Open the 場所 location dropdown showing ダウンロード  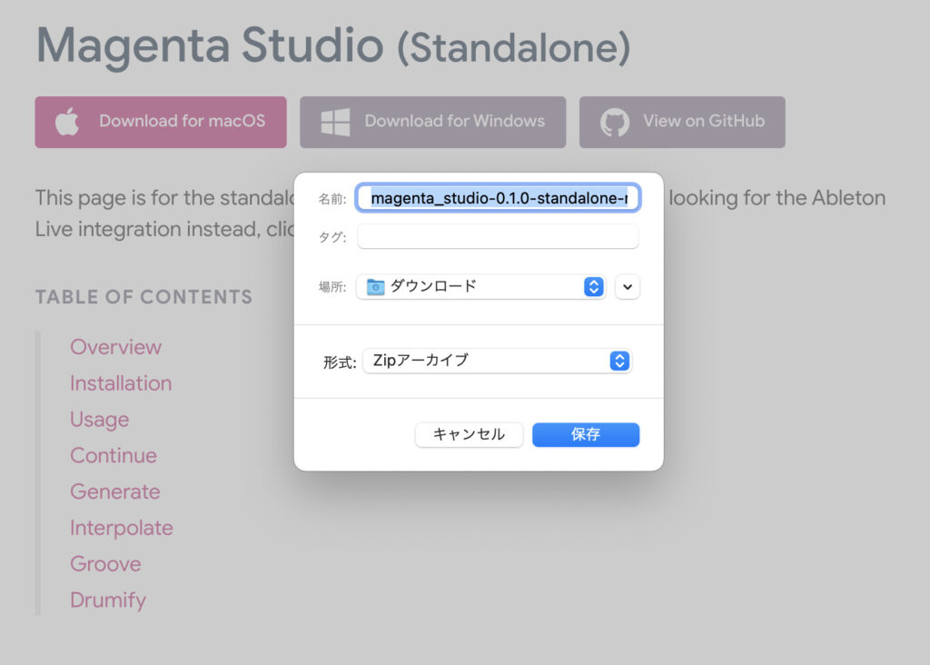point(481,286)
